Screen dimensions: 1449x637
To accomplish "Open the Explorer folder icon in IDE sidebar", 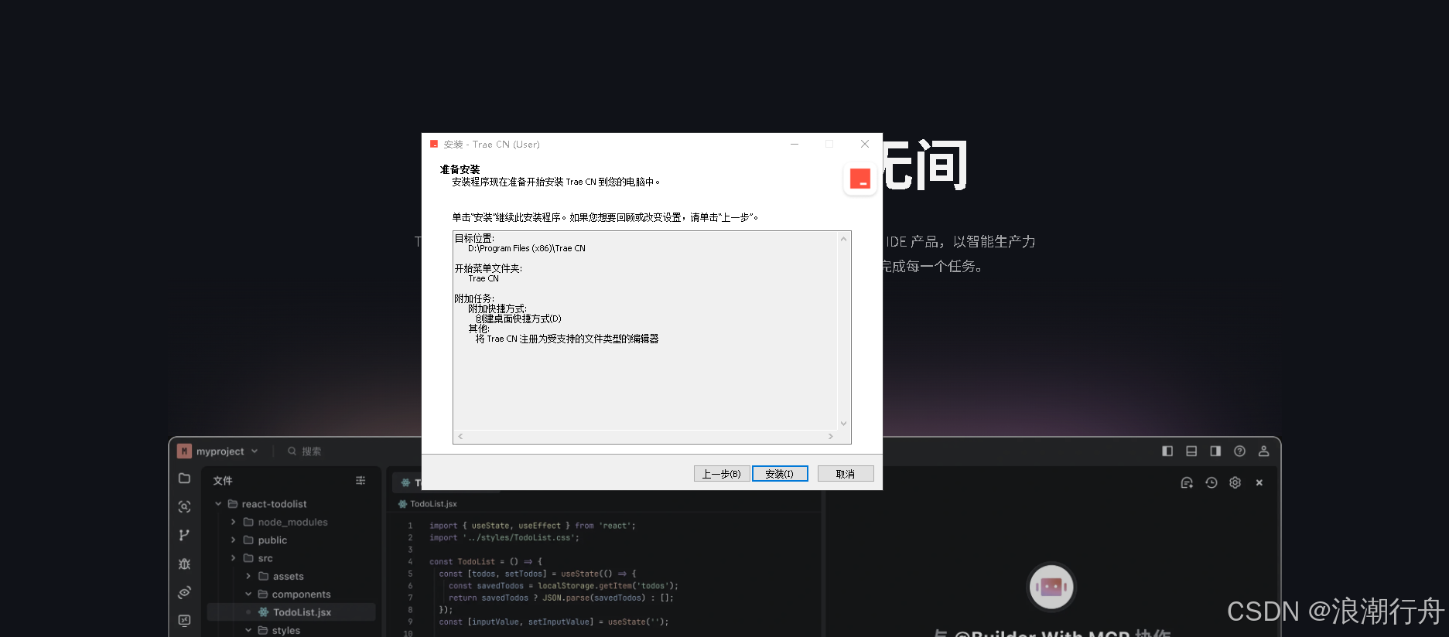I will [184, 479].
